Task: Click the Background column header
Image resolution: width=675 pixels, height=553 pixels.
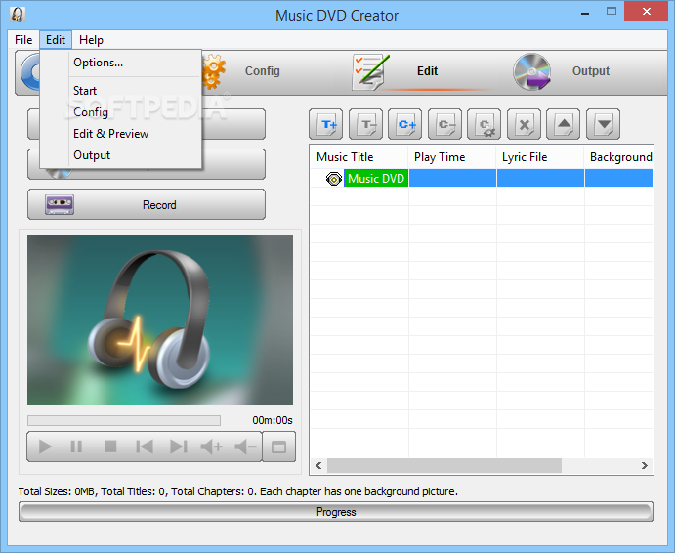Action: [618, 157]
